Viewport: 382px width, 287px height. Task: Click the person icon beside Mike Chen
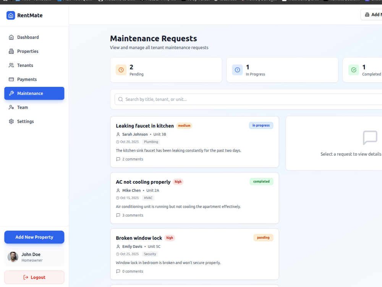(118, 191)
